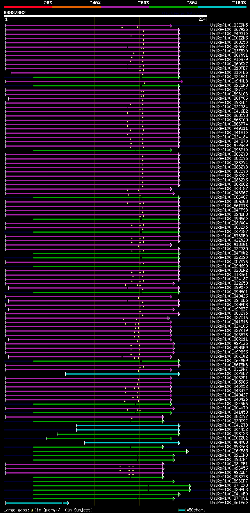Viewport: 250px width, 513px height.
Task: Select hit label UniRef100_Q3E9N7
Action: coord(229,369)
